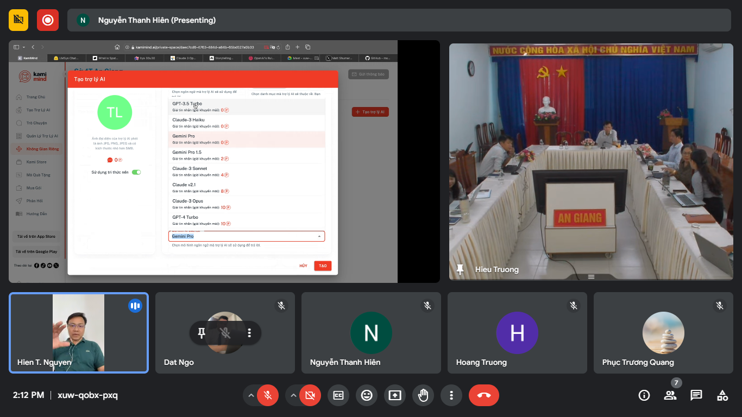Unpin Hieu Truong using the pin icon
The width and height of the screenshot is (742, 417).
coord(460,269)
